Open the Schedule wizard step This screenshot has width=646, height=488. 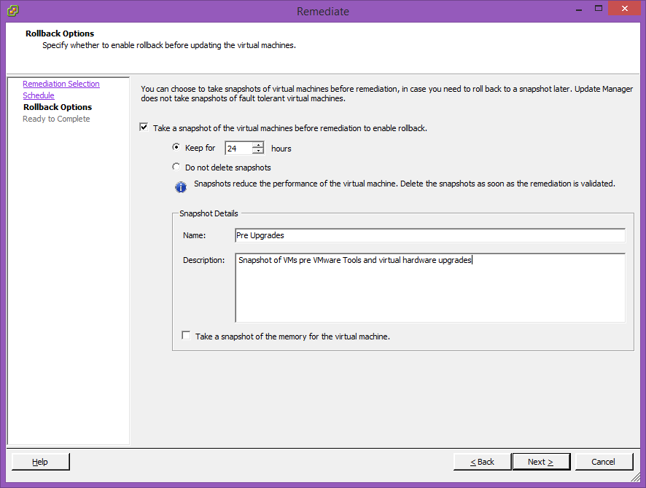39,95
